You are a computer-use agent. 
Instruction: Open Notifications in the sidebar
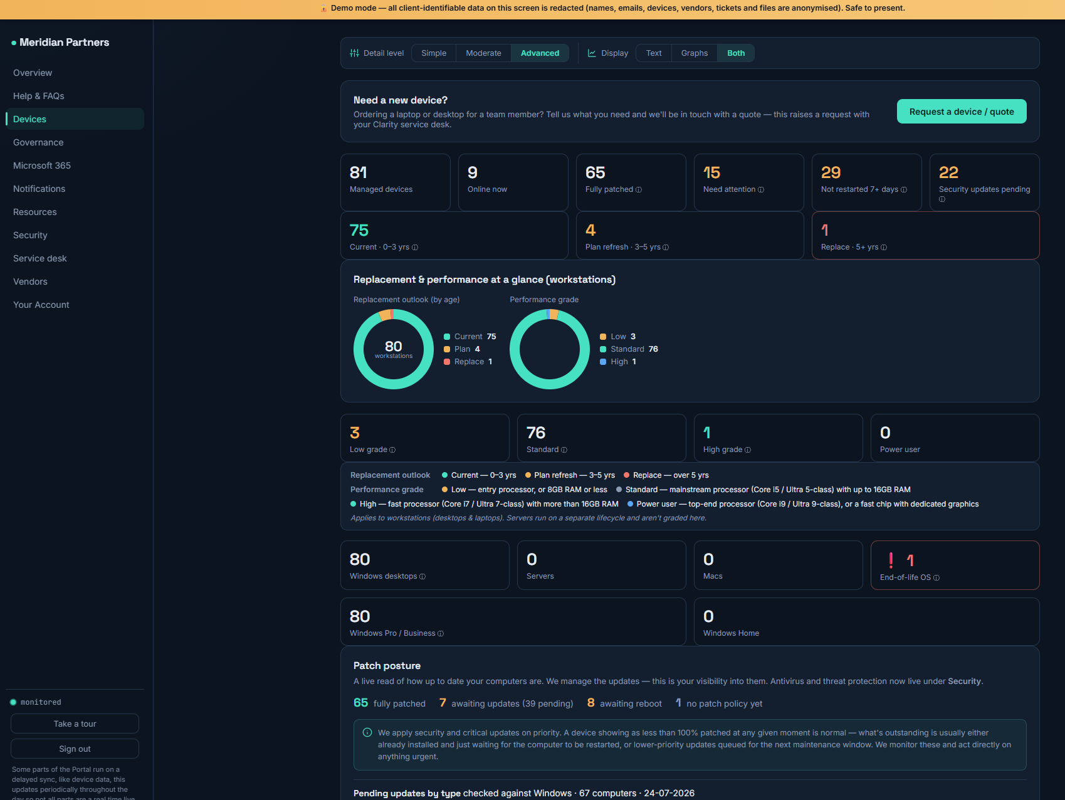75,189
